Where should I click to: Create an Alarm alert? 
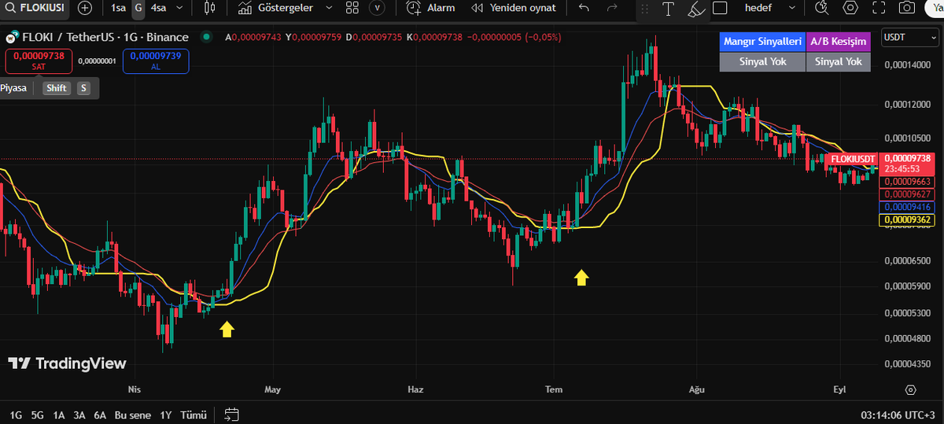(431, 8)
